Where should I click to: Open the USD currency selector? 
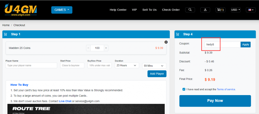(x=235, y=10)
